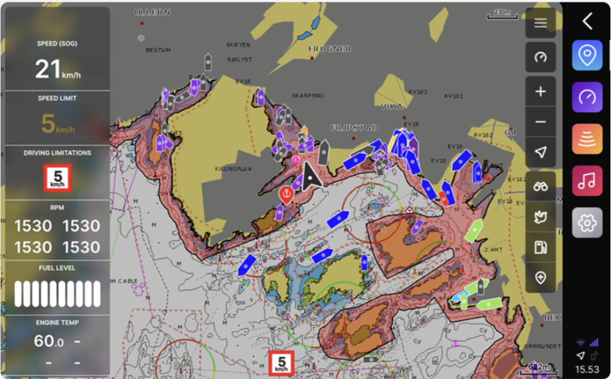The height and width of the screenshot is (379, 611).
Task: Tap the ORMSUNDET map label
Action: (x=542, y=346)
